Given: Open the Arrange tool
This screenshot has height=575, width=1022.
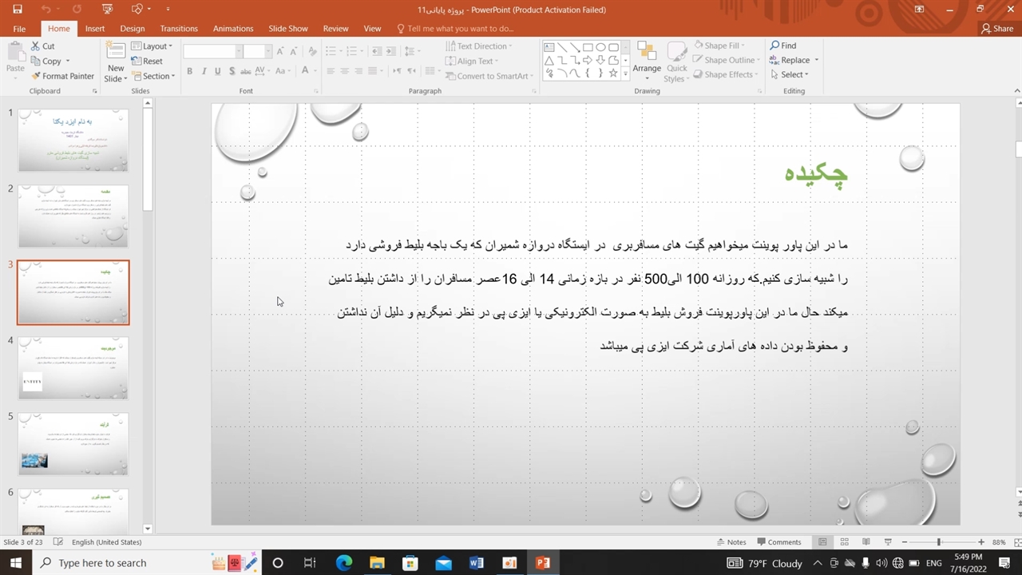Looking at the screenshot, I should tap(646, 60).
